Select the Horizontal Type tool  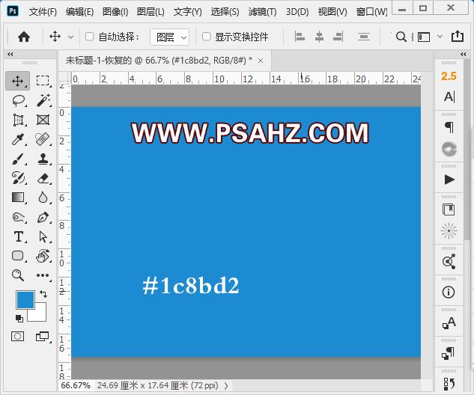(19, 236)
